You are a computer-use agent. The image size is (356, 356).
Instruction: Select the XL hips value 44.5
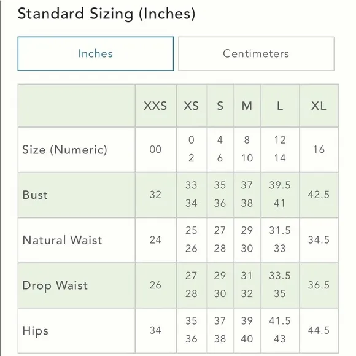(x=319, y=330)
